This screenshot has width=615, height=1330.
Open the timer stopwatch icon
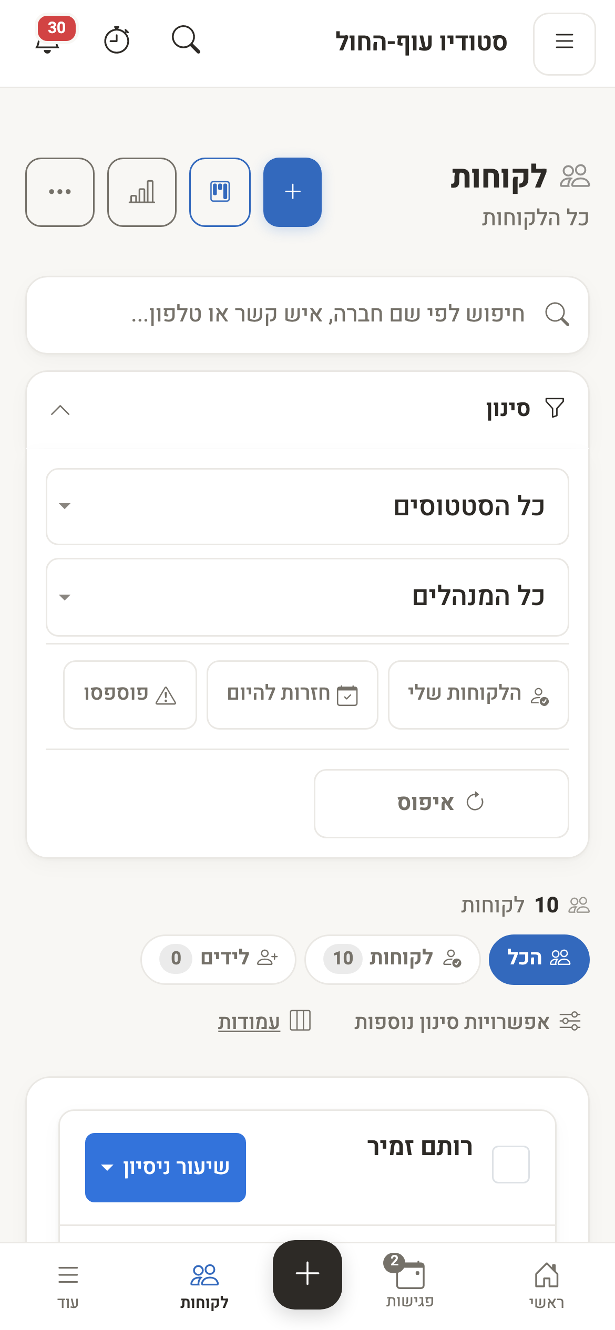pyautogui.click(x=117, y=40)
